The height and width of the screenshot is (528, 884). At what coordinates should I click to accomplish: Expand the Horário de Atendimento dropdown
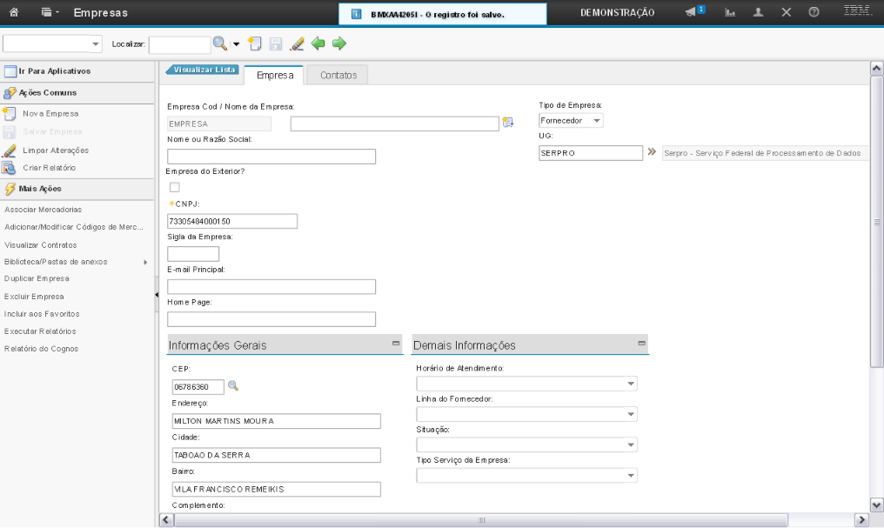coord(630,384)
